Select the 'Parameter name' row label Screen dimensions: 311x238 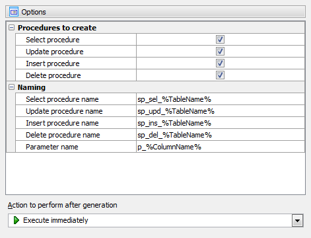coord(52,147)
